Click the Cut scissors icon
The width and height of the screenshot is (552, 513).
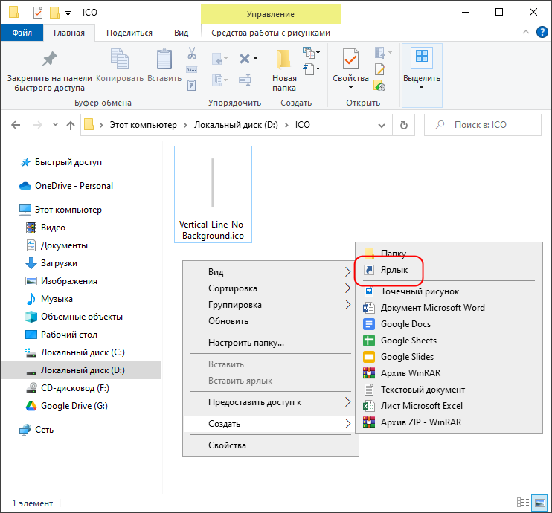tap(192, 53)
